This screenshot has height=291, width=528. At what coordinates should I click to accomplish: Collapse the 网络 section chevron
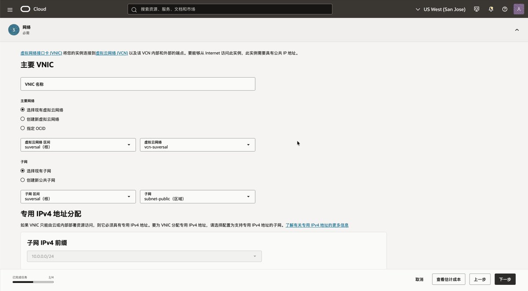point(517,29)
